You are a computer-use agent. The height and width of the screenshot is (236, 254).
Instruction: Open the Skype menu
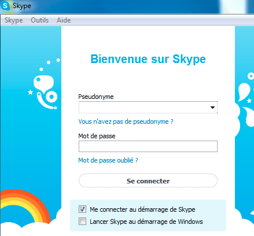(x=14, y=20)
